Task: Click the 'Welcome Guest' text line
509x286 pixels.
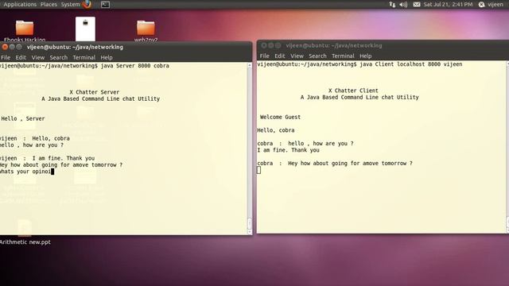Action: [280, 117]
